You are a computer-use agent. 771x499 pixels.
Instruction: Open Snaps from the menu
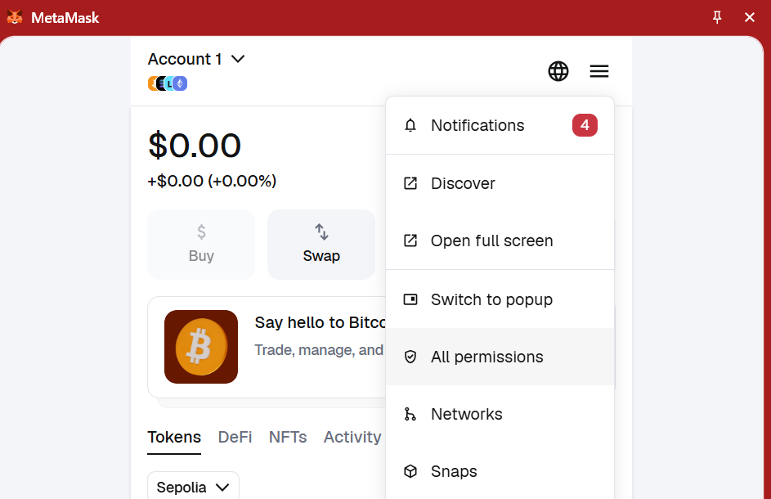[x=500, y=471]
